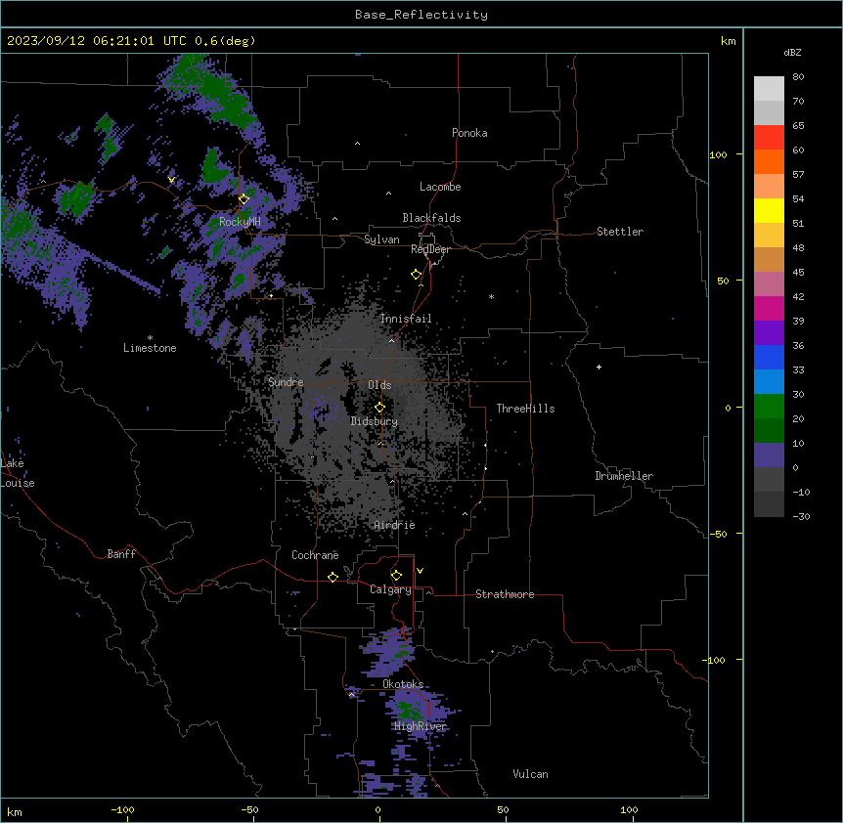Click the purple 36-39 dBZ legend swatch

point(769,332)
